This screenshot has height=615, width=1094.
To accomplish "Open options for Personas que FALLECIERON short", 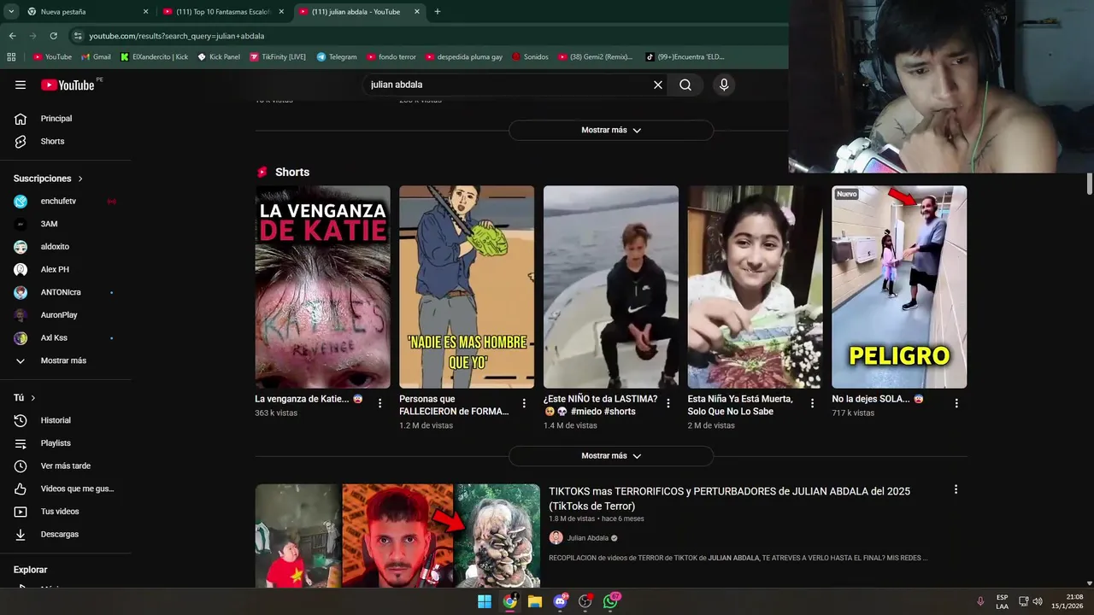I will (525, 403).
